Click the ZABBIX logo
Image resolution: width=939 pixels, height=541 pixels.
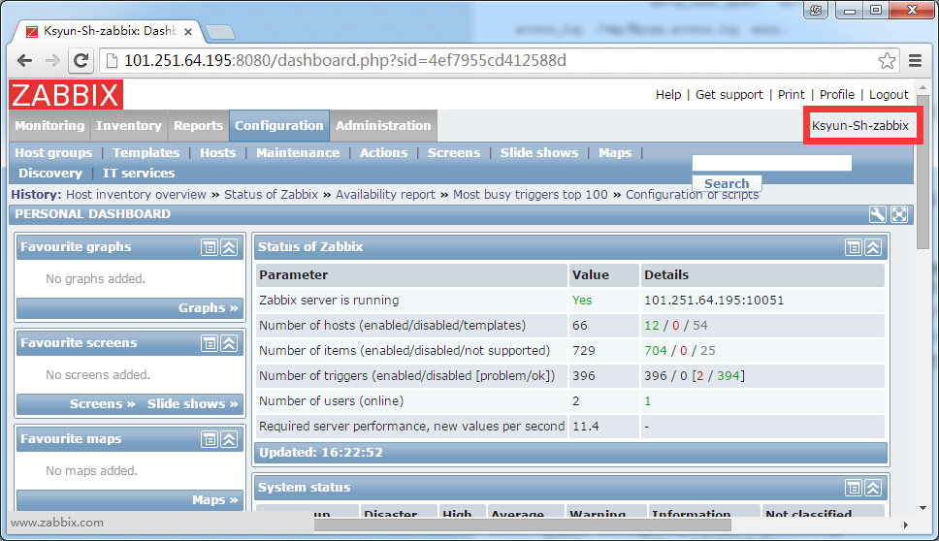click(66, 95)
